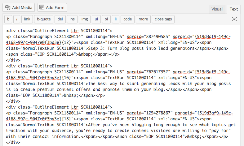Click the '{16}' paraeid suffix

(x=66, y=78)
